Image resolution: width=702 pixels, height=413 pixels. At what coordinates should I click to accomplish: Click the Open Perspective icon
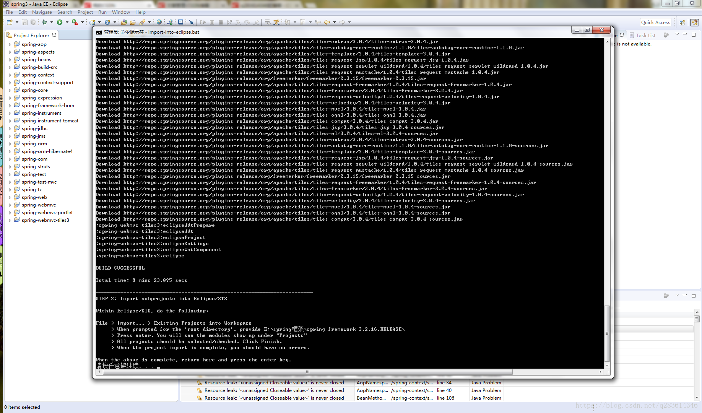click(x=682, y=23)
